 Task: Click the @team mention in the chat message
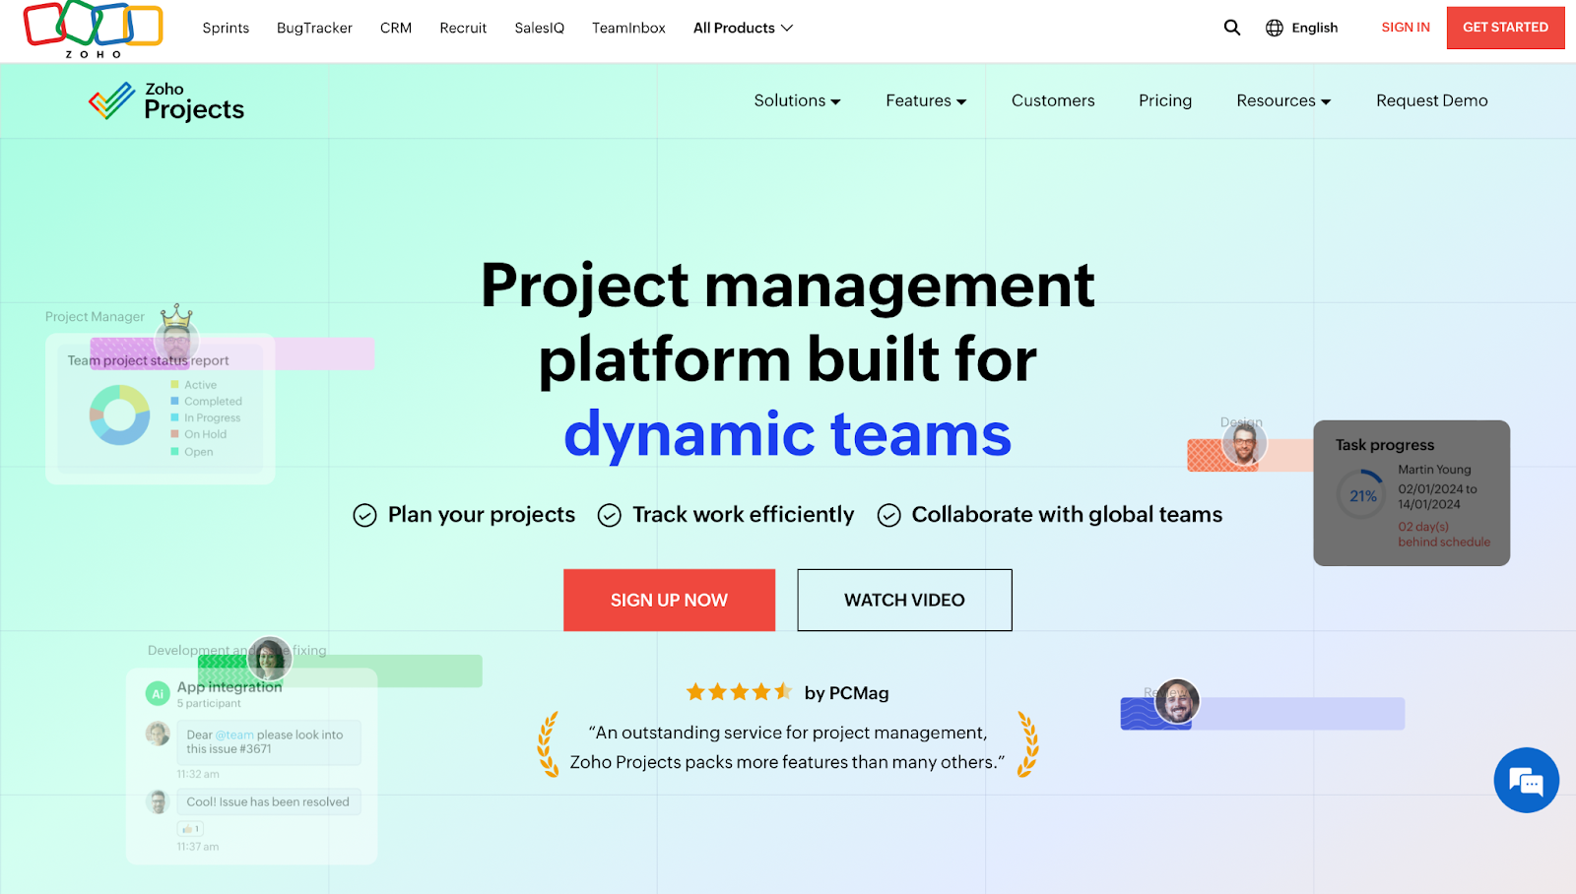pyautogui.click(x=233, y=734)
